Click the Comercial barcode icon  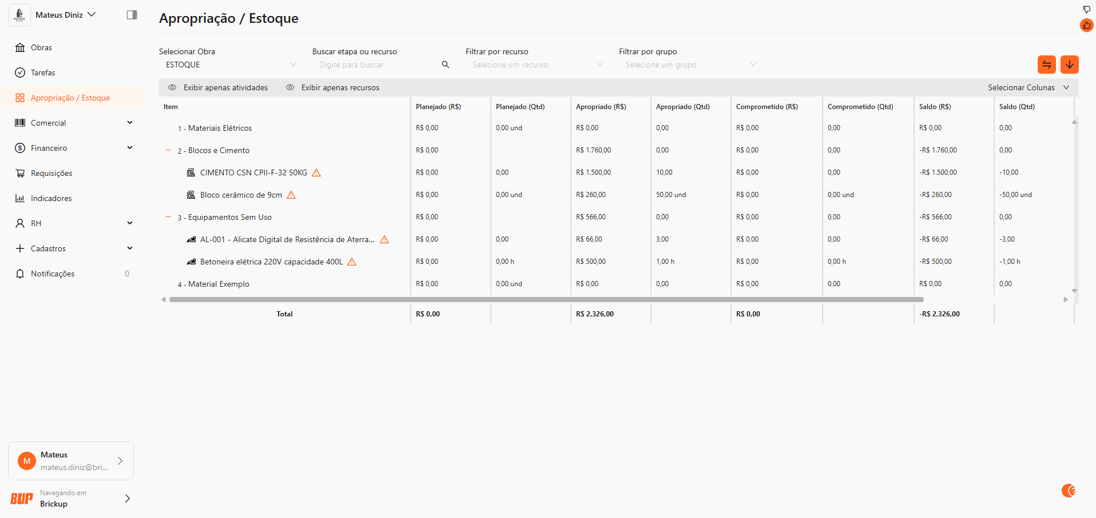click(x=20, y=123)
